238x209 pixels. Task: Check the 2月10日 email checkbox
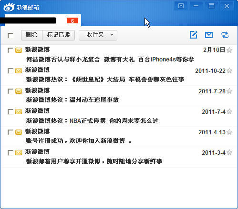10,50
